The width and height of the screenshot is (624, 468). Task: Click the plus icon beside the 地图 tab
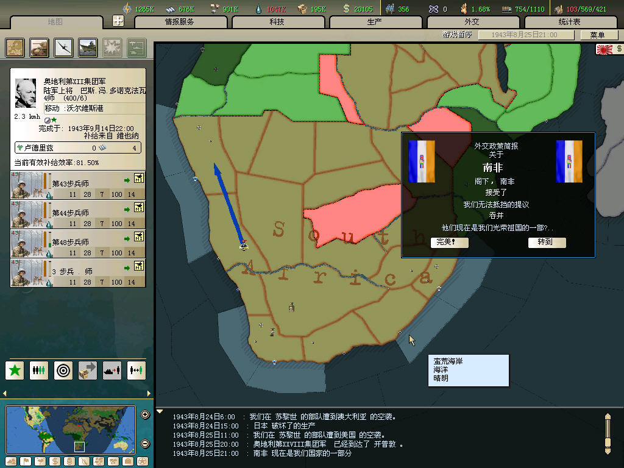118,21
